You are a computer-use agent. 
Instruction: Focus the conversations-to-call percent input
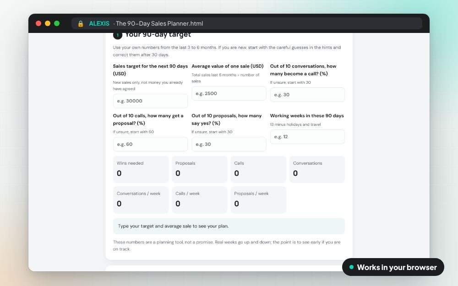pos(307,95)
